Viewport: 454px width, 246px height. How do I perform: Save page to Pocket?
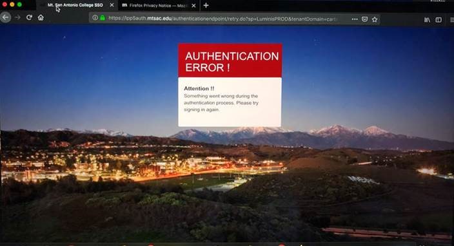365,19
